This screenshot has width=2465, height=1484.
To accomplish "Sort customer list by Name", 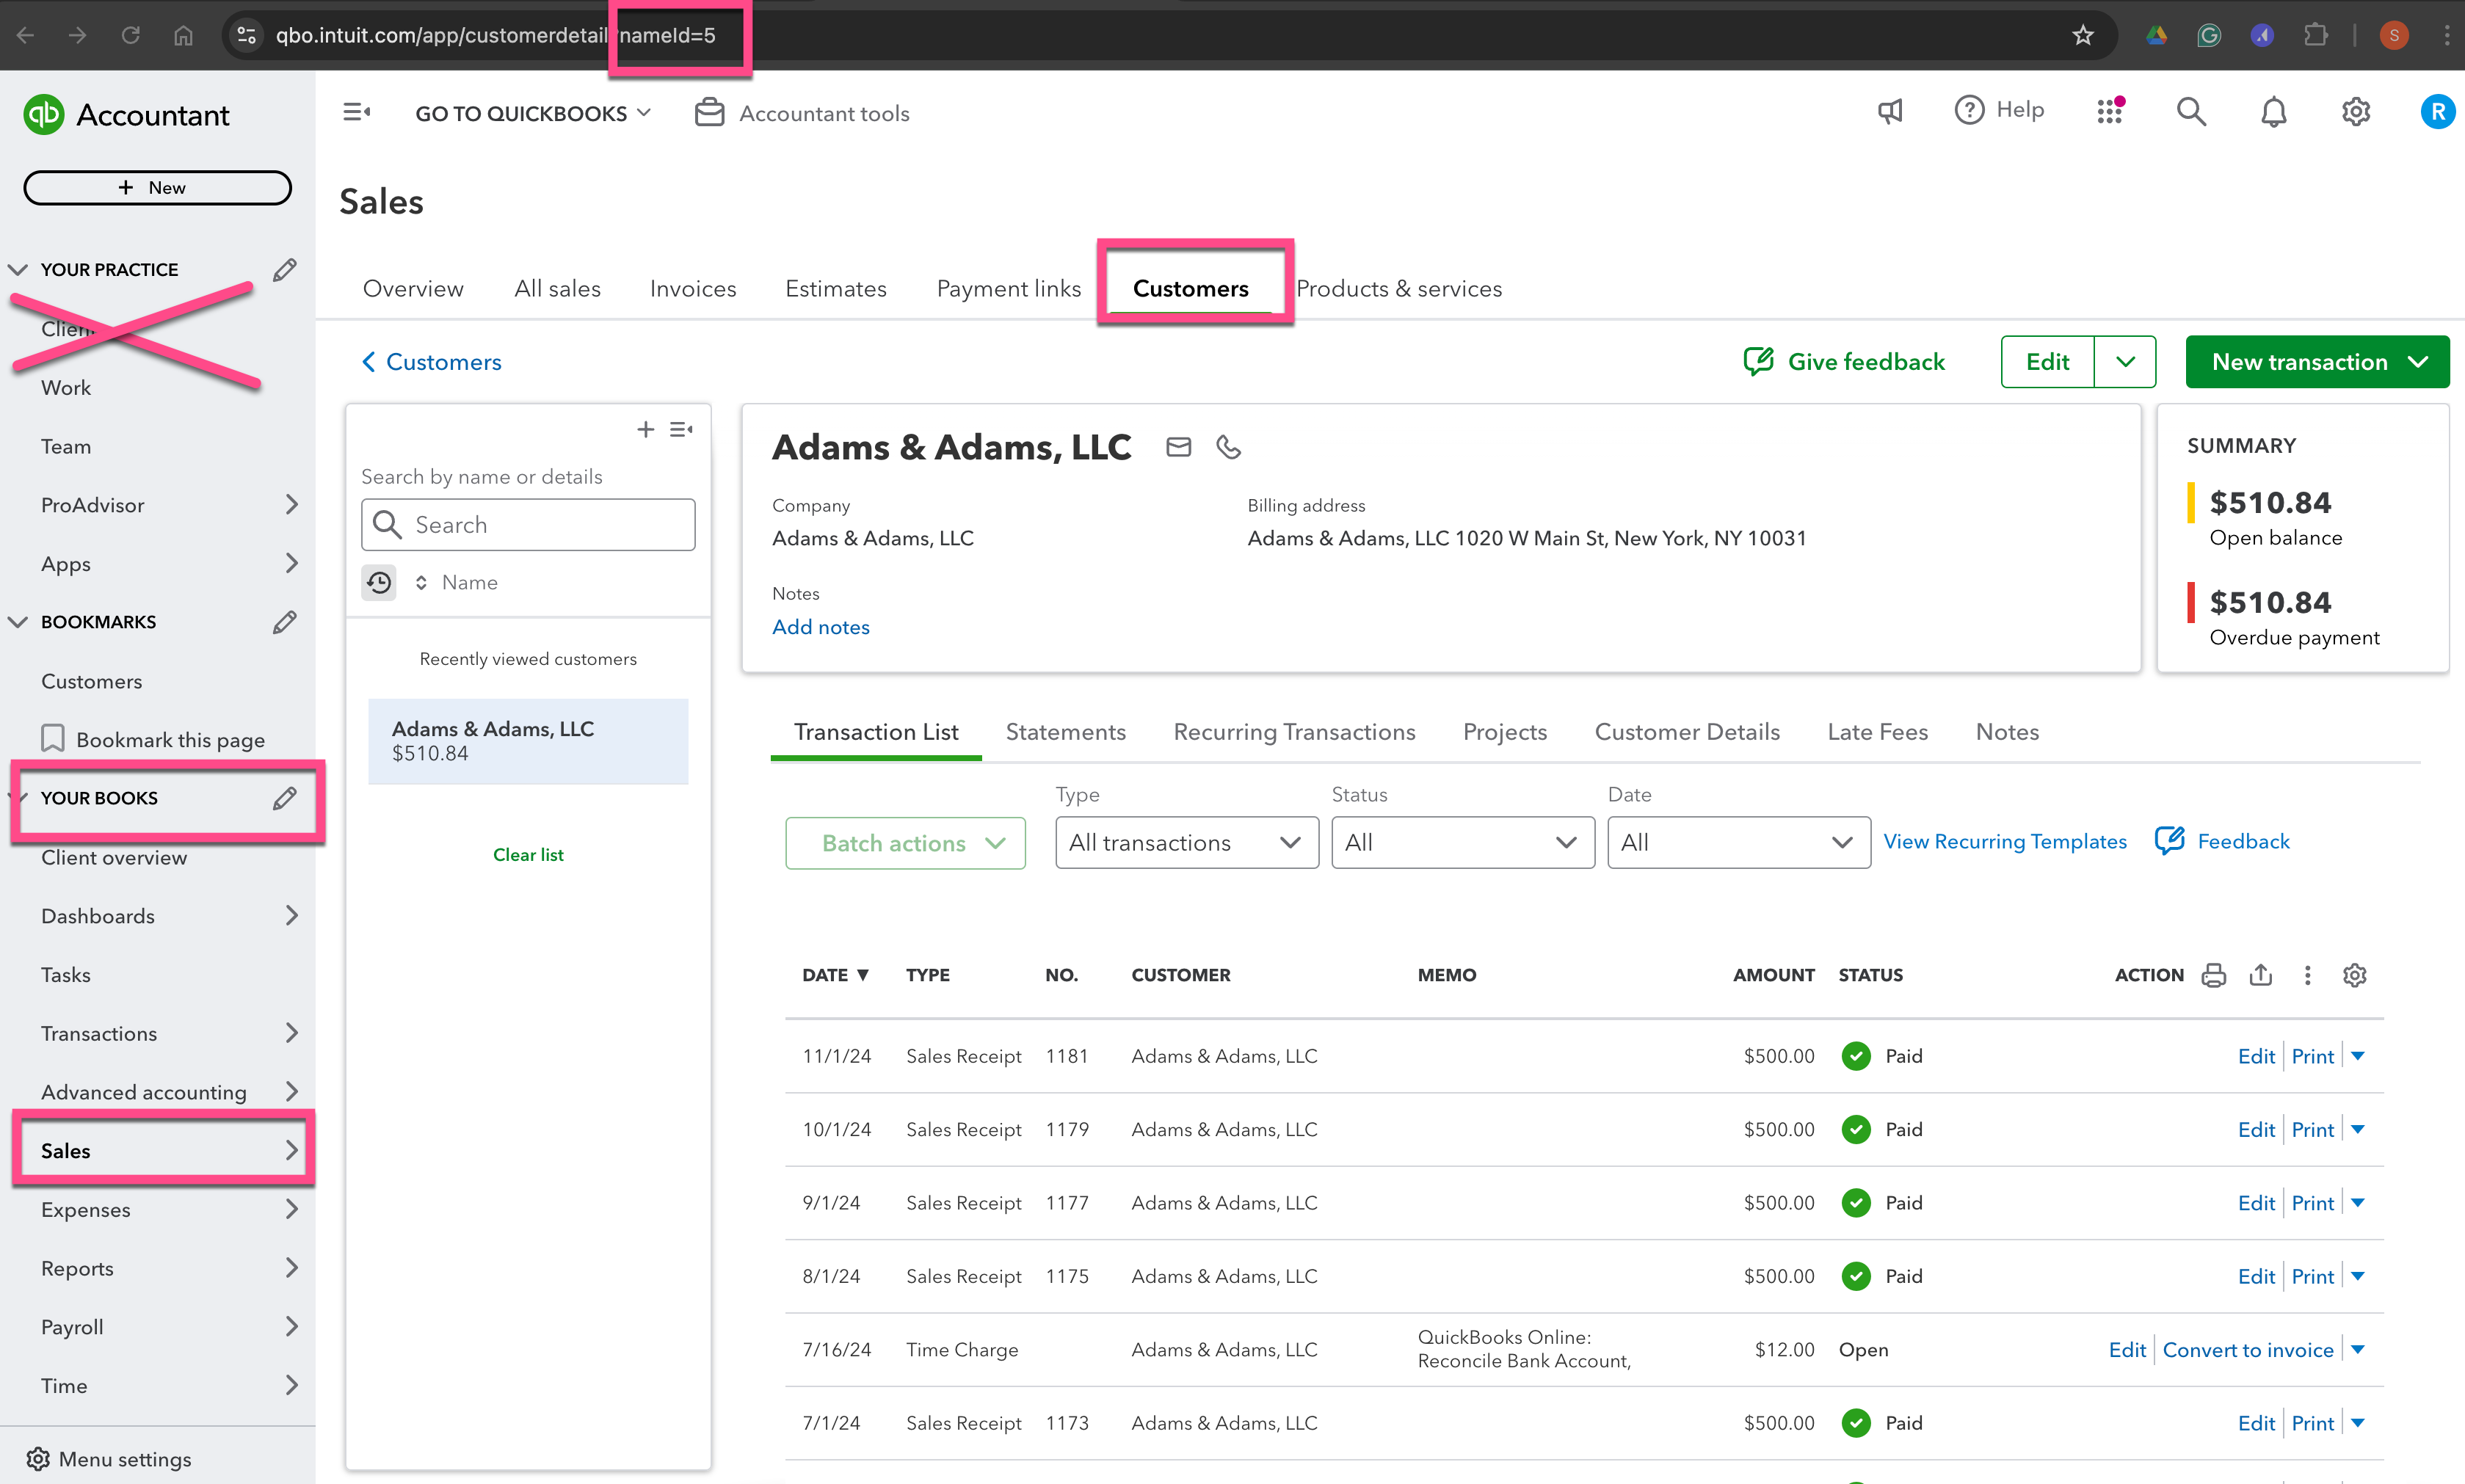I will (x=457, y=582).
